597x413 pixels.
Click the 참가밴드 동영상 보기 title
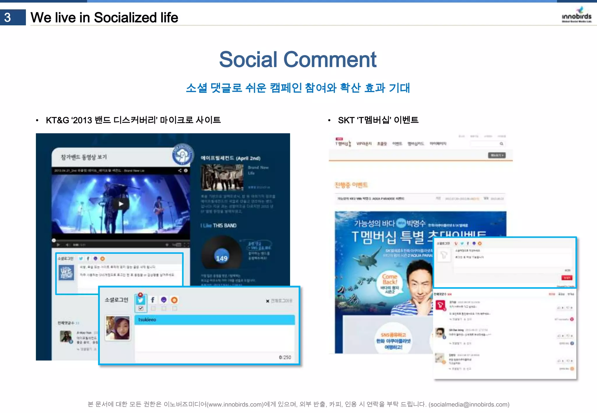coord(84,157)
